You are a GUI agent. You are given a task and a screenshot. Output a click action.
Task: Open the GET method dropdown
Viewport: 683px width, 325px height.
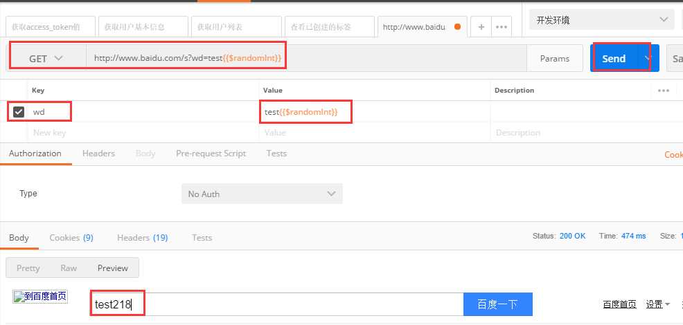[x=46, y=58]
